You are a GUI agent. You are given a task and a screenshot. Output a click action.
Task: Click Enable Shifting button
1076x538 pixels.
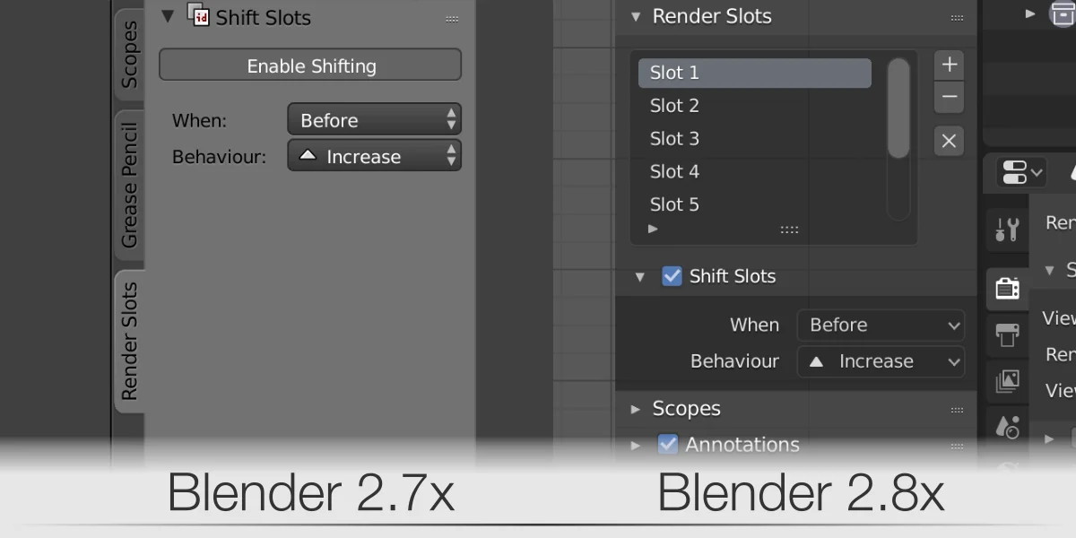tap(309, 65)
